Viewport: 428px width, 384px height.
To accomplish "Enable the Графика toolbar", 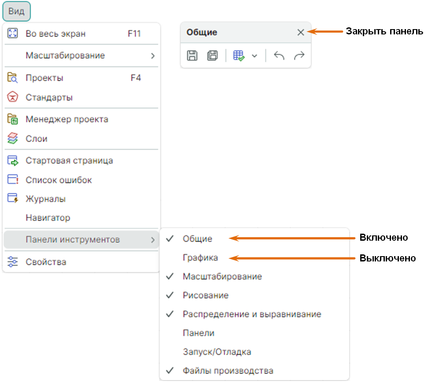I will [200, 258].
